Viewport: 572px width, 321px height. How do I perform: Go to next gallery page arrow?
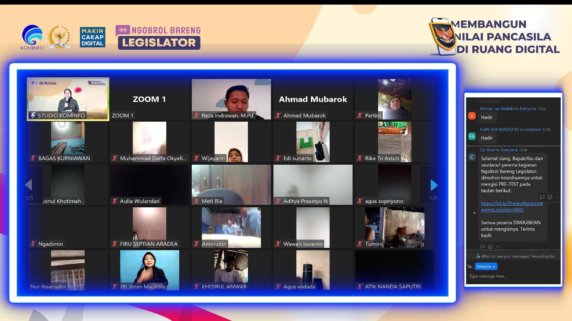pos(434,185)
